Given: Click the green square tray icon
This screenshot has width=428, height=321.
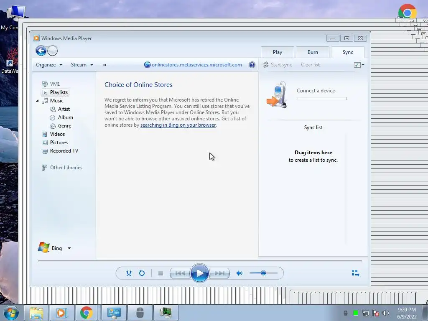Looking at the screenshot, I should tap(355, 313).
